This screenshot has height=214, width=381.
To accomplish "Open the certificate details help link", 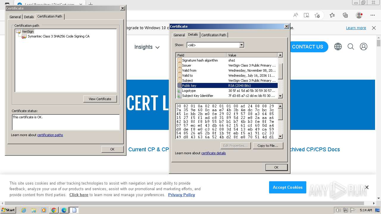I will 213,153.
